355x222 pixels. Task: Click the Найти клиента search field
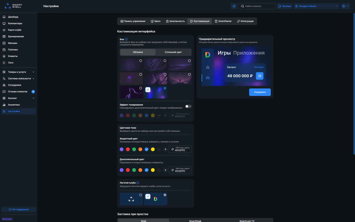[257, 6]
